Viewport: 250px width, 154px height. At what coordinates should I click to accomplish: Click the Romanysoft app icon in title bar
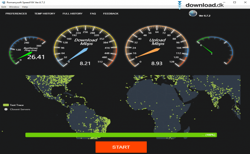tap(3, 2)
